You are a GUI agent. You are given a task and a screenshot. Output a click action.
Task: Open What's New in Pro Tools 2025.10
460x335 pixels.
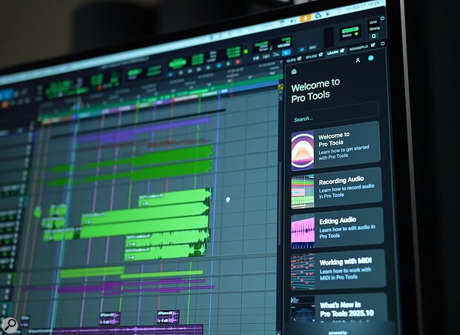coord(339,308)
